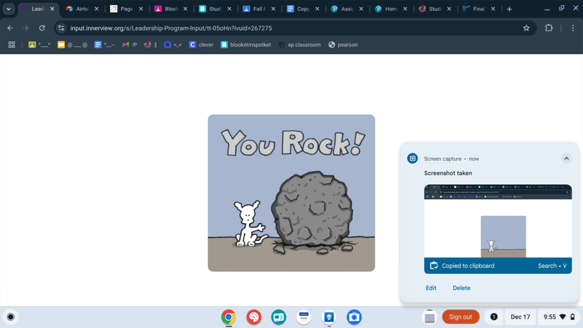Viewport: 583px width, 328px height.
Task: Open the Chrome extensions puzzle icon
Action: [549, 28]
